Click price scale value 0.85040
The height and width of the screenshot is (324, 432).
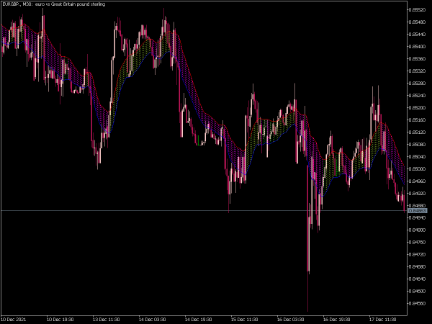pos(417,156)
